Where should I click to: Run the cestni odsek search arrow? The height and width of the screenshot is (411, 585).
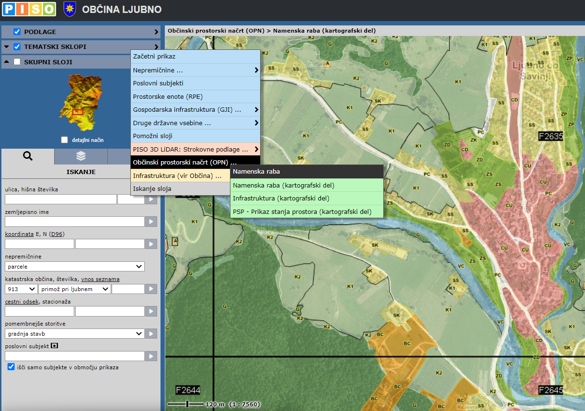point(151,311)
